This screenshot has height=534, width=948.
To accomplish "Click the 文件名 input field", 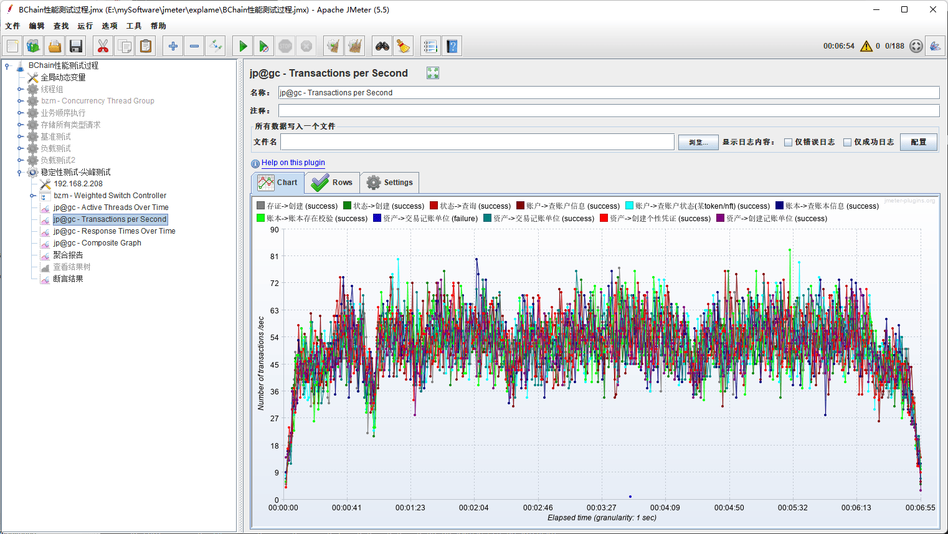I will point(477,142).
